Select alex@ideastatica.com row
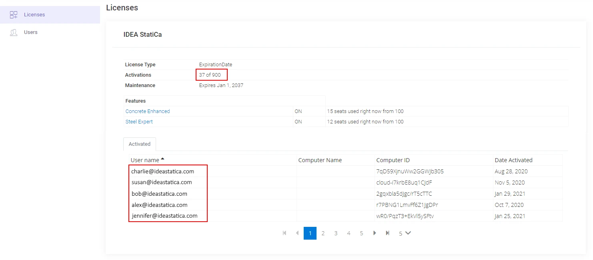Screen dimensions: 593x260 (x=346, y=205)
